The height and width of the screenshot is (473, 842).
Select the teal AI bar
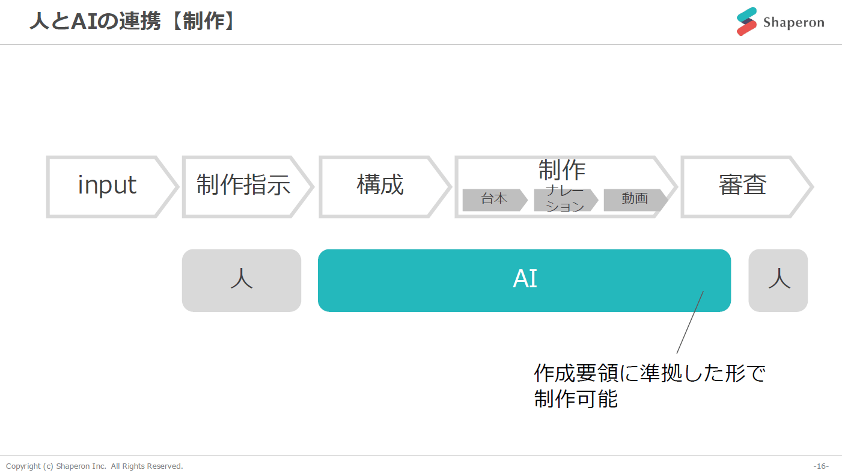coord(524,280)
